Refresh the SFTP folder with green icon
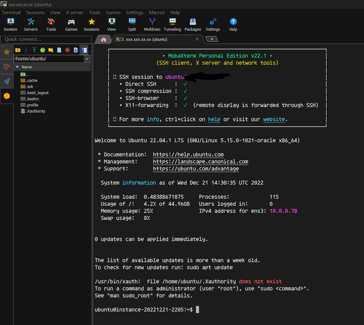The width and height of the screenshot is (364, 325). pos(43,50)
